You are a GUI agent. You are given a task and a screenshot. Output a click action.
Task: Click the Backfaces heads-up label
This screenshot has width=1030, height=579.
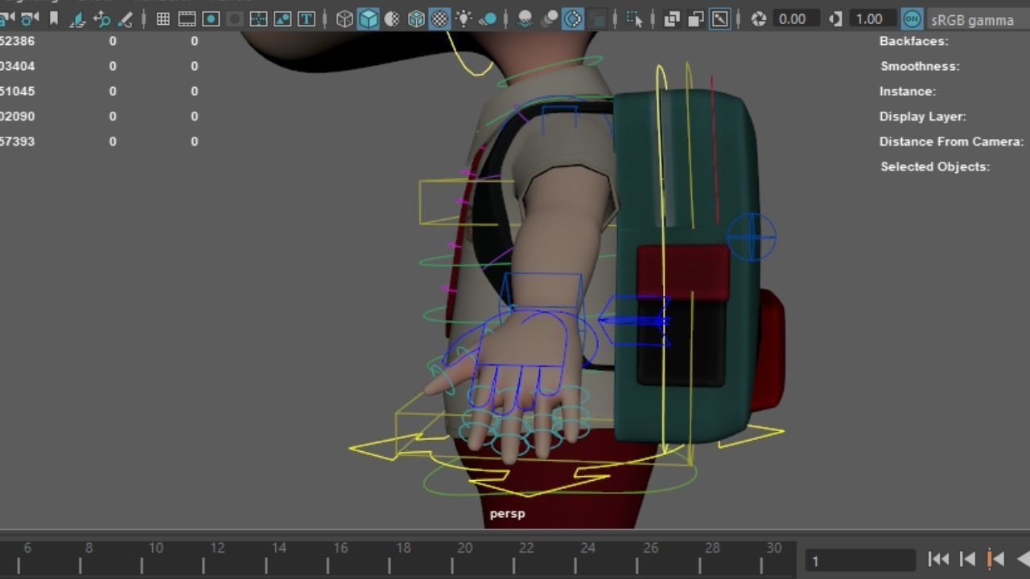pos(913,41)
